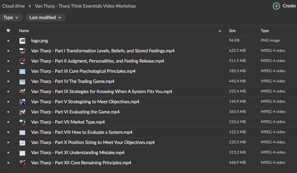Screen dimensions: 297x173
Task: Click the PNG image type cell
Action: pyautogui.click(x=270, y=40)
